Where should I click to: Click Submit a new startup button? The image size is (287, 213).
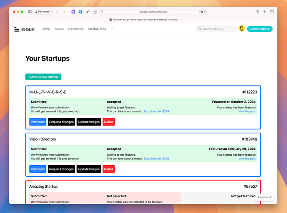pos(44,77)
